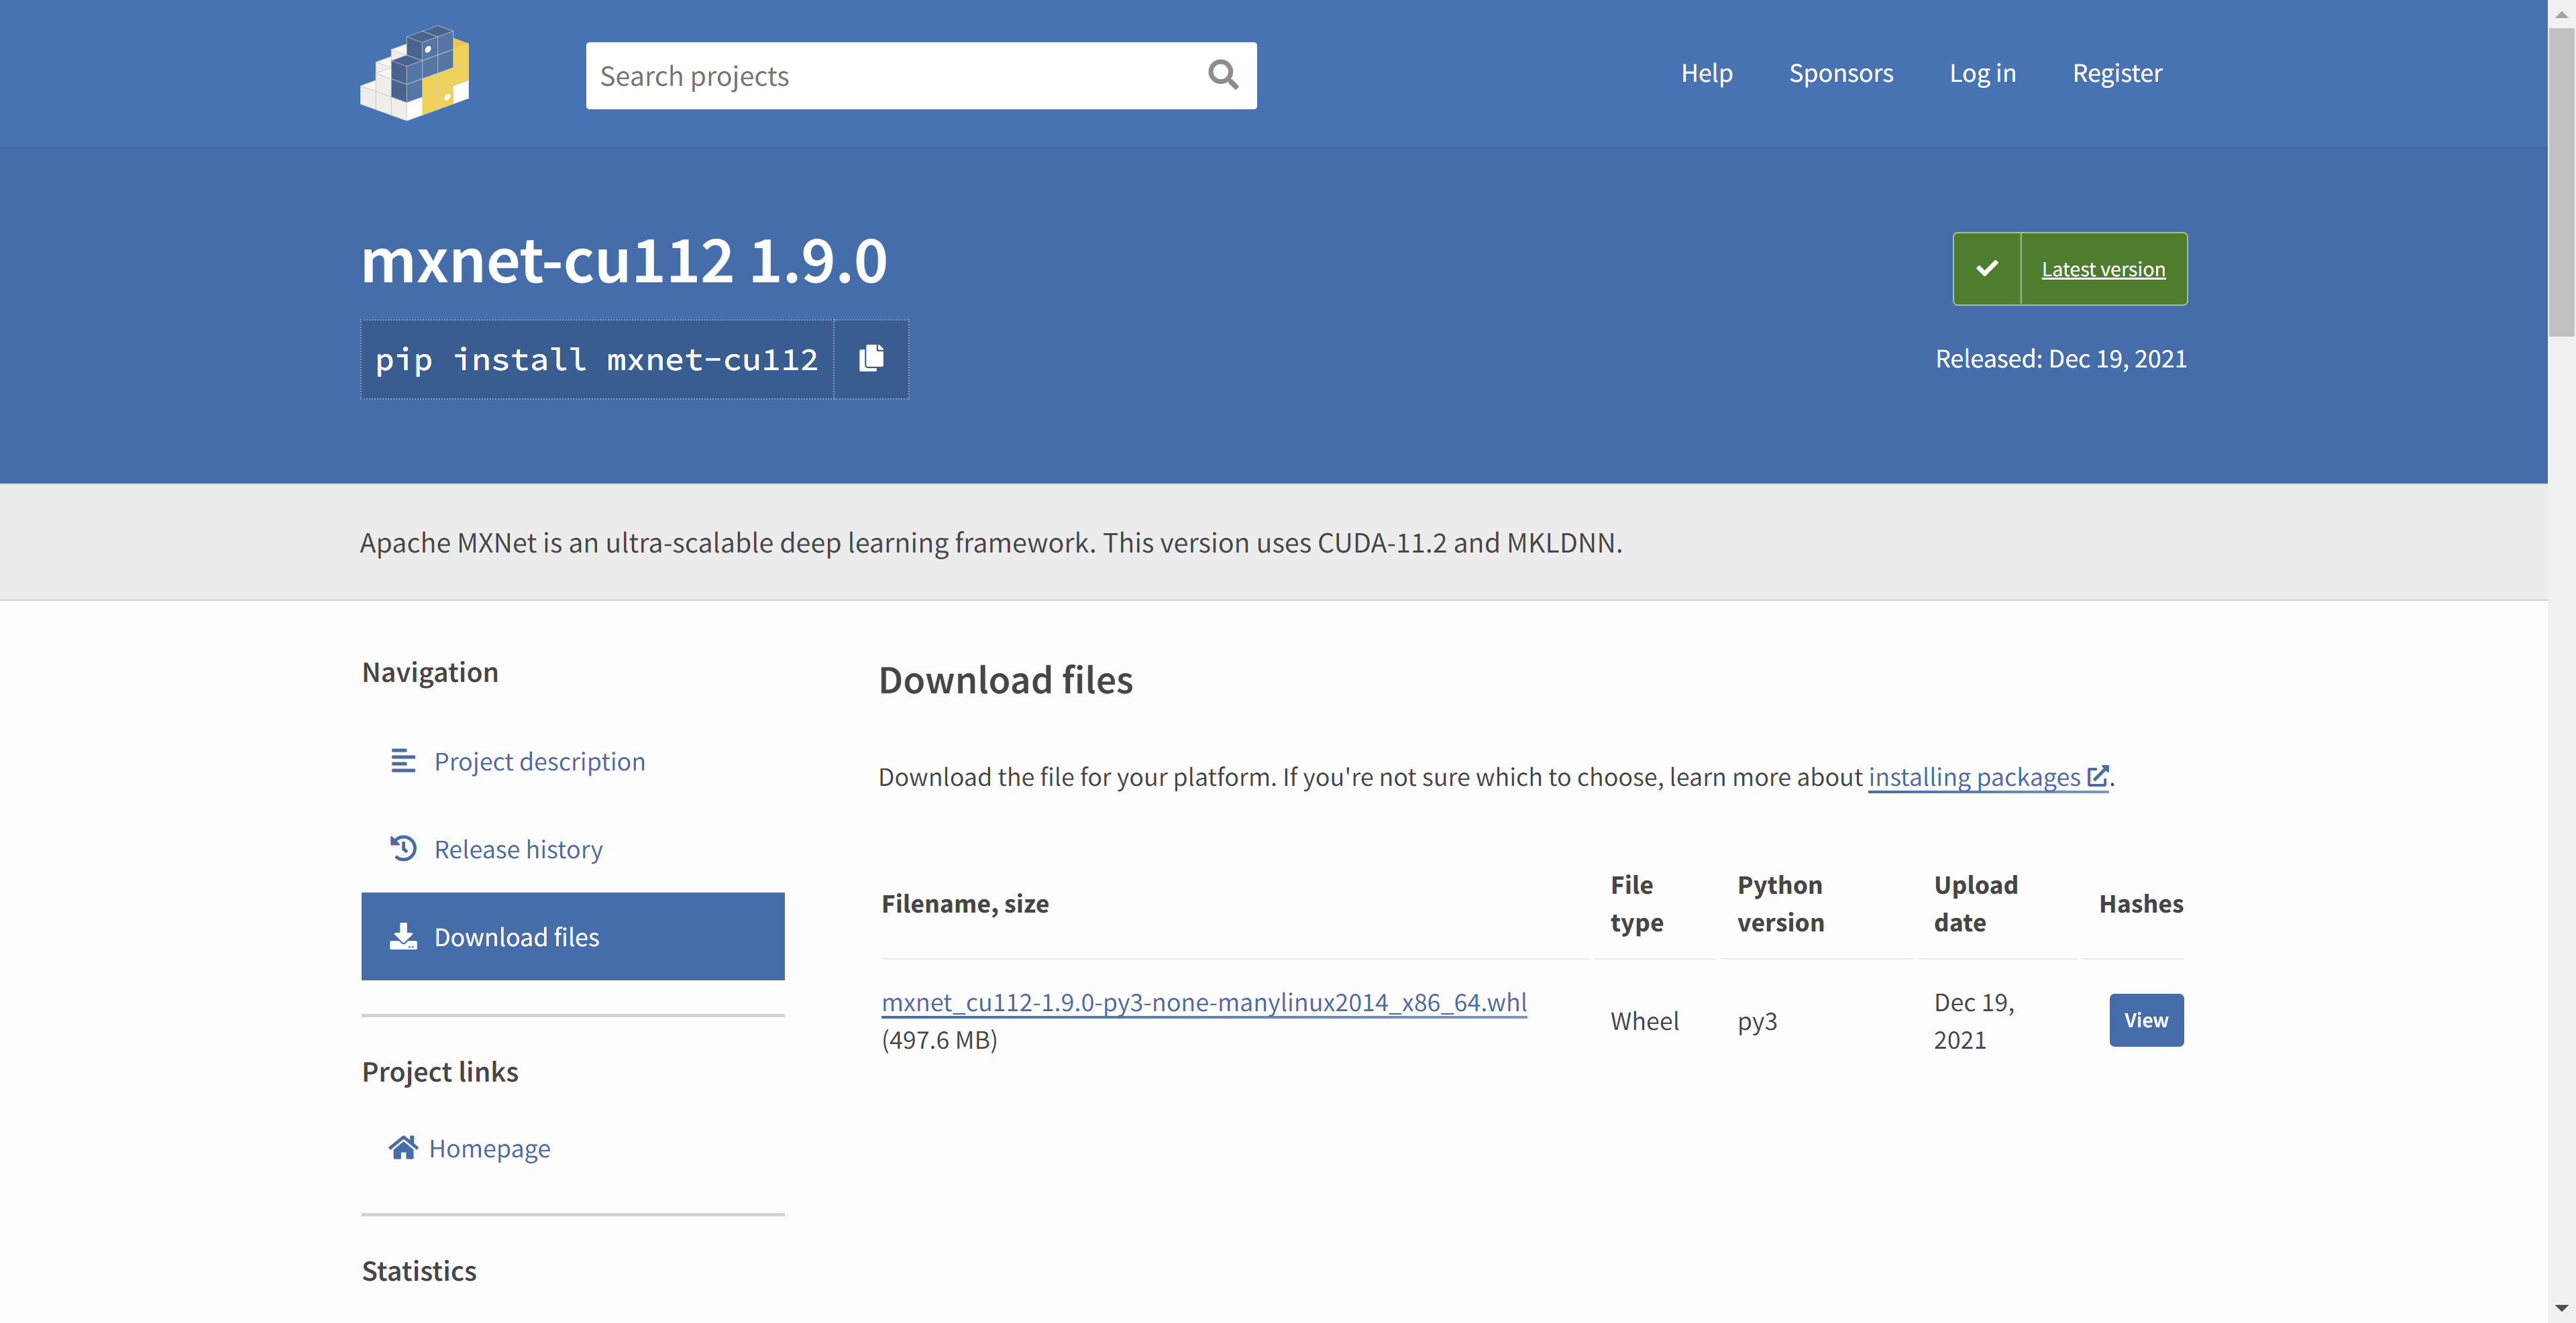The width and height of the screenshot is (2576, 1323).
Task: Click the Homepage house icon
Action: tap(403, 1147)
